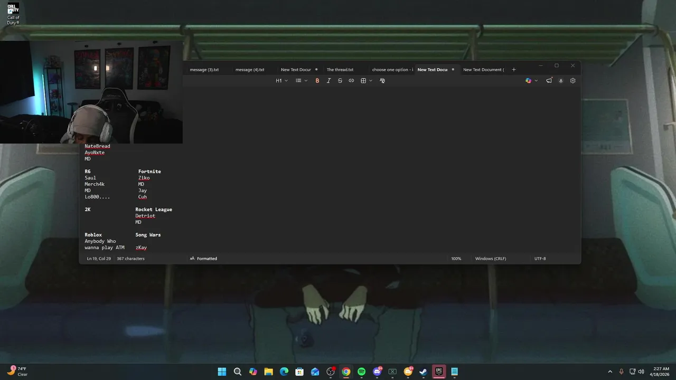Viewport: 676px width, 380px height.
Task: Switch to OBS Studio in the taskbar
Action: [x=331, y=372]
